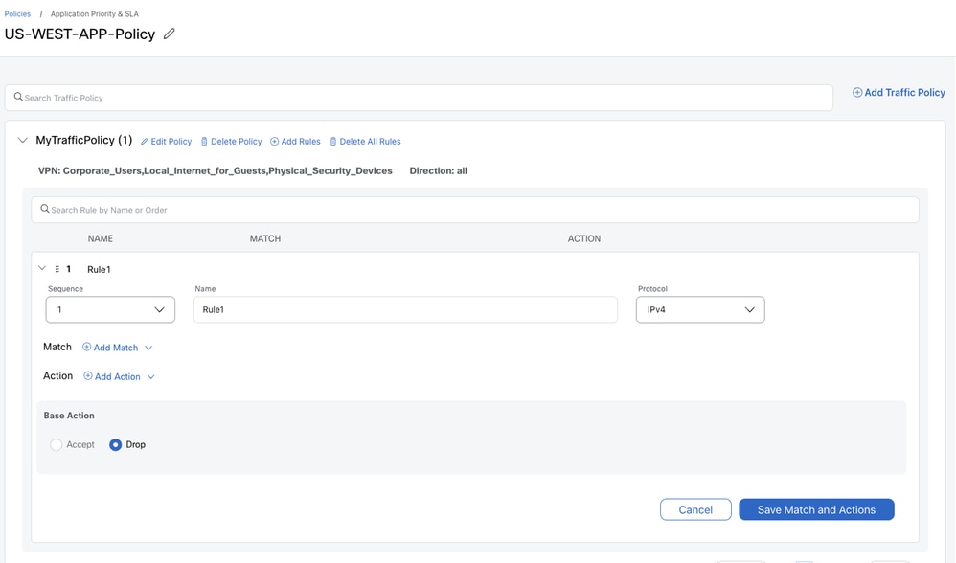
Task: Select the Accept base action
Action: point(57,445)
